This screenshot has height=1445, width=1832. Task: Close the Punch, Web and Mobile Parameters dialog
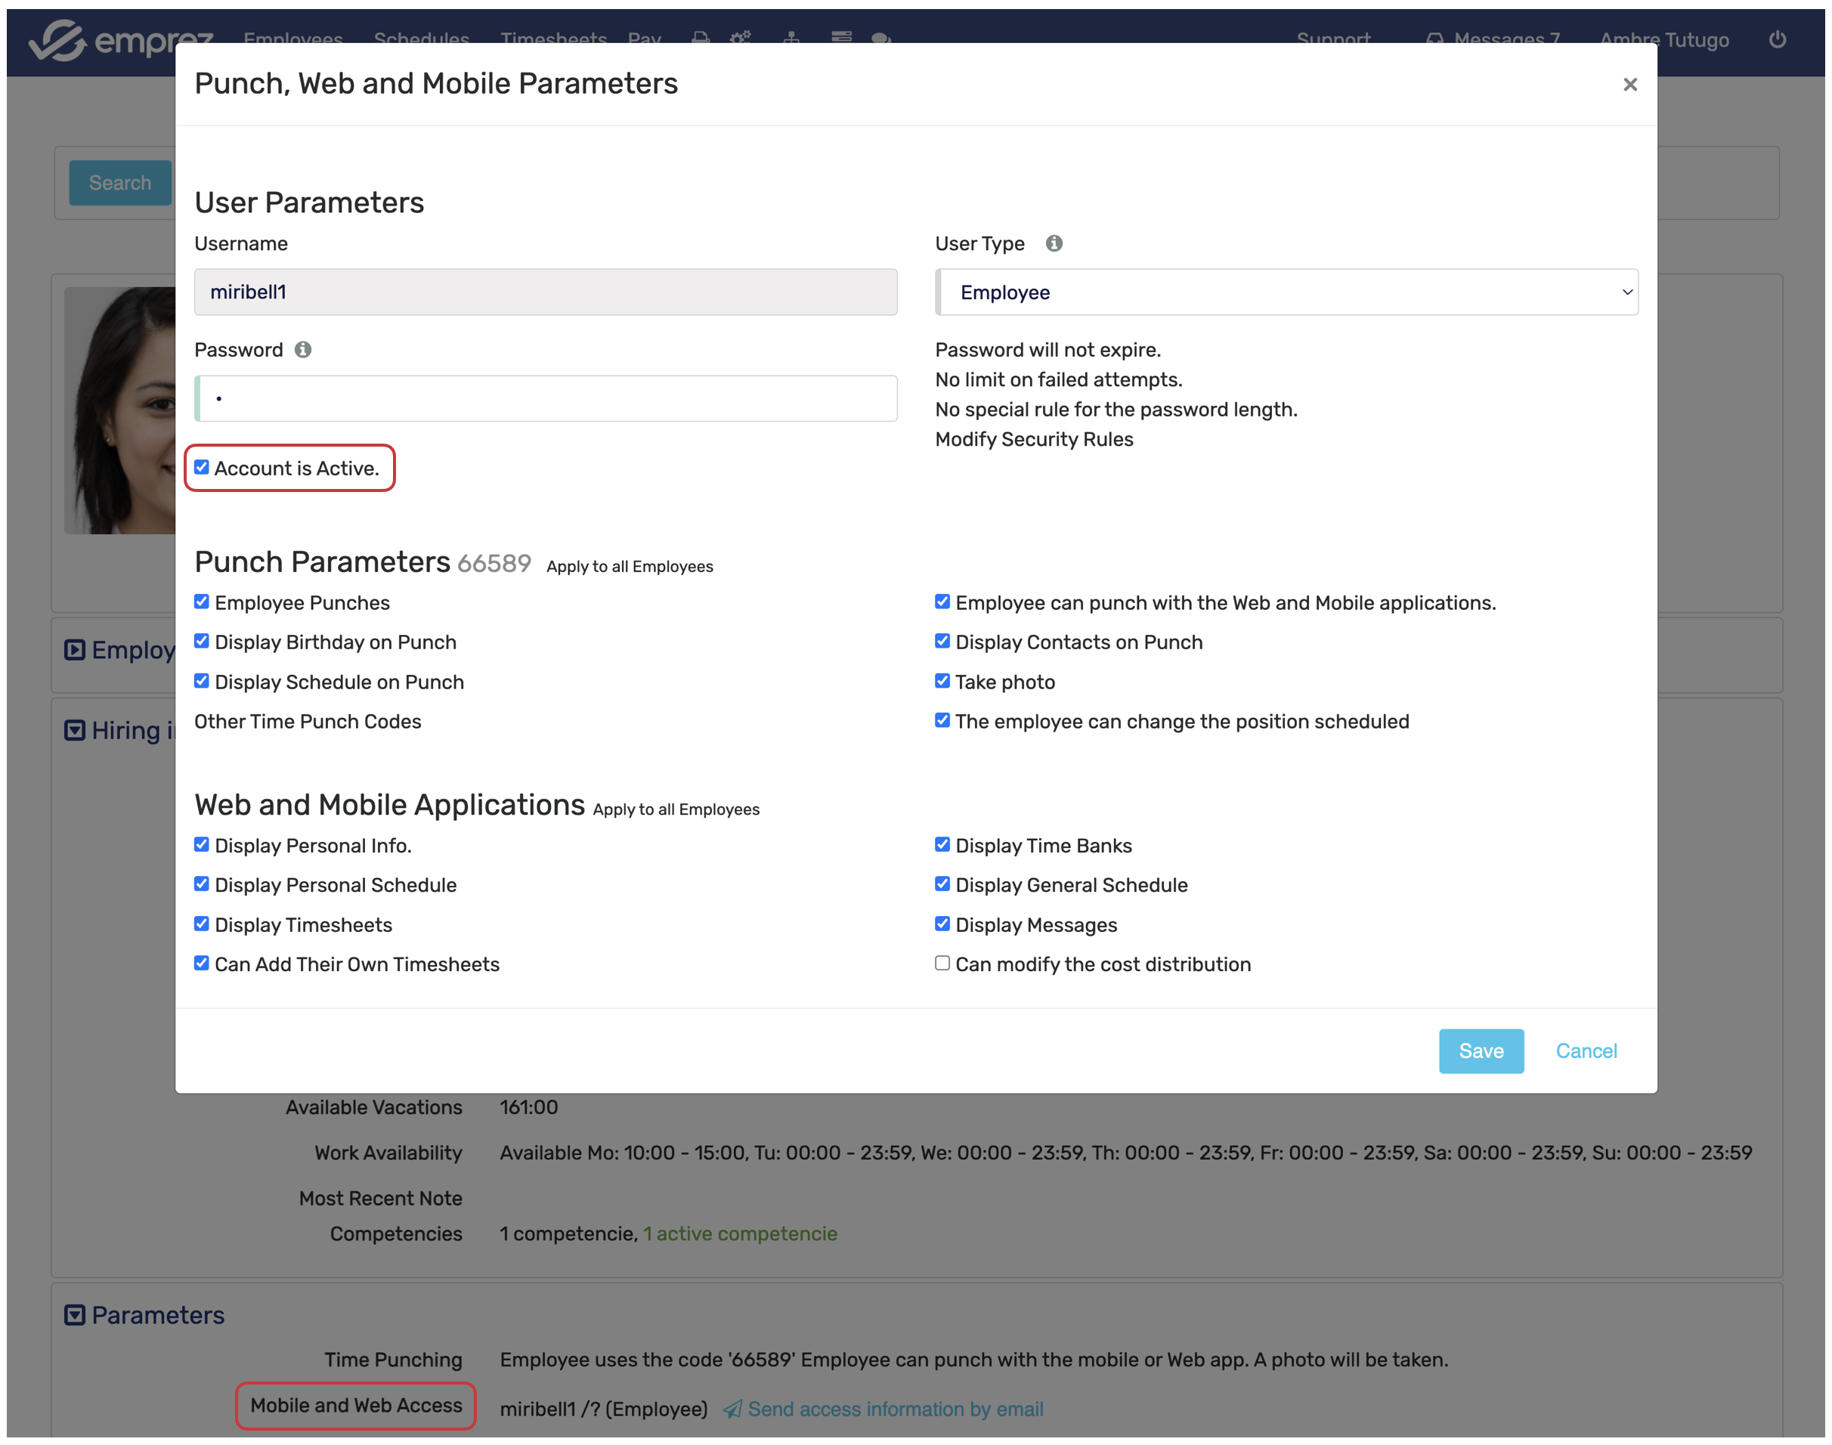point(1630,85)
